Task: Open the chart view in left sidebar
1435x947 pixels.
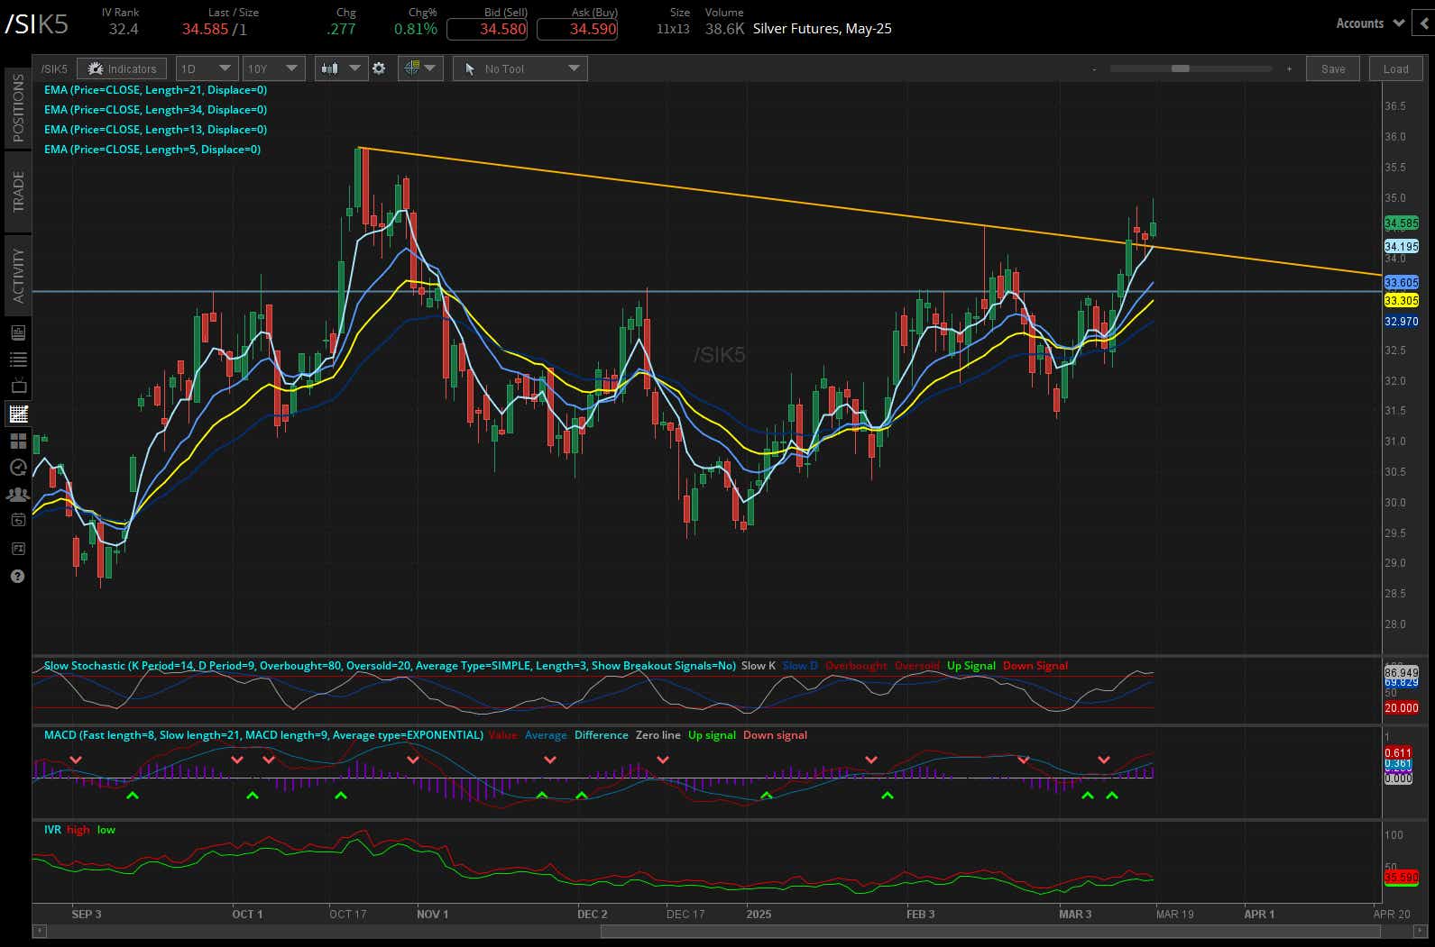Action: 18,414
